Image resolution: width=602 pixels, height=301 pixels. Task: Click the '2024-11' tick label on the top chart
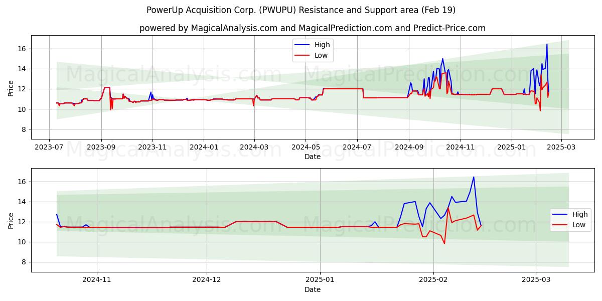(460, 147)
